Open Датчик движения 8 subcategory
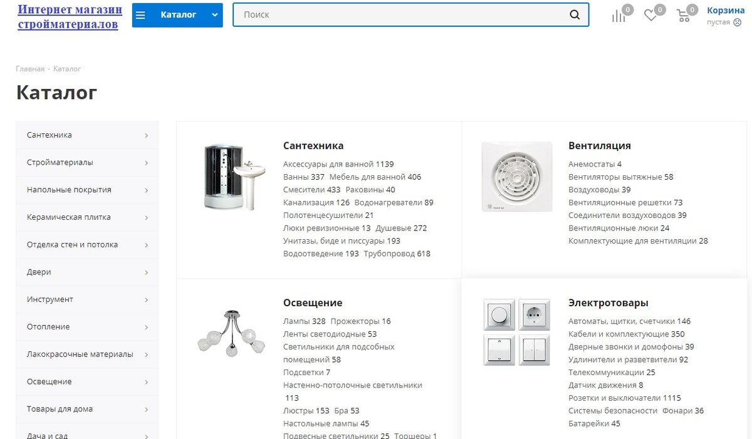This screenshot has width=752, height=439. click(x=606, y=385)
